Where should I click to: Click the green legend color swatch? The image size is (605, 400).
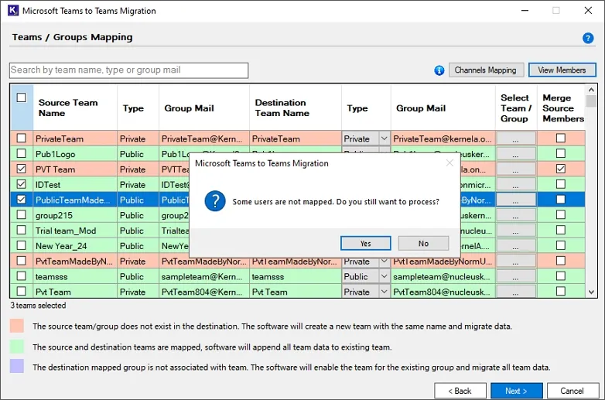(17, 347)
